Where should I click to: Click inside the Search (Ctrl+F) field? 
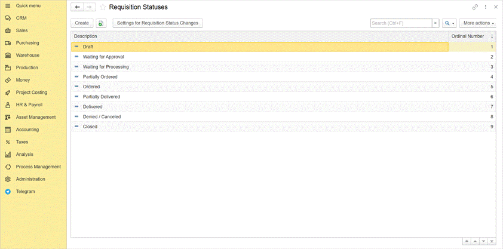point(400,23)
